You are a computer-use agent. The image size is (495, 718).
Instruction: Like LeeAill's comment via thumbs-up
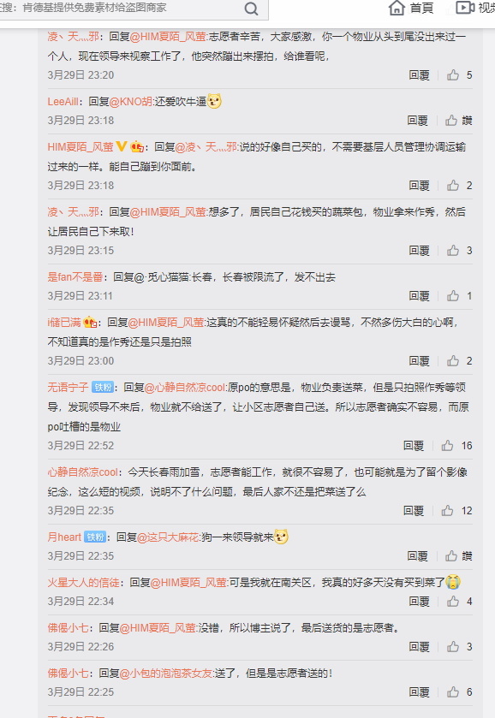coord(451,121)
